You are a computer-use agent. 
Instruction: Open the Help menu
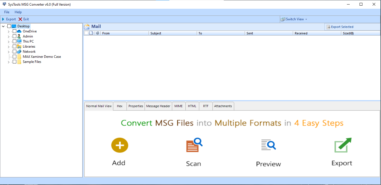[18, 12]
